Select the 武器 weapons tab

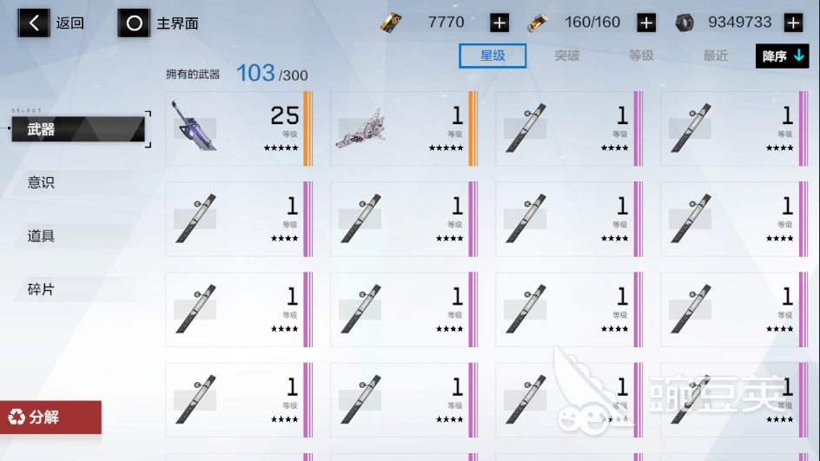click(x=78, y=129)
